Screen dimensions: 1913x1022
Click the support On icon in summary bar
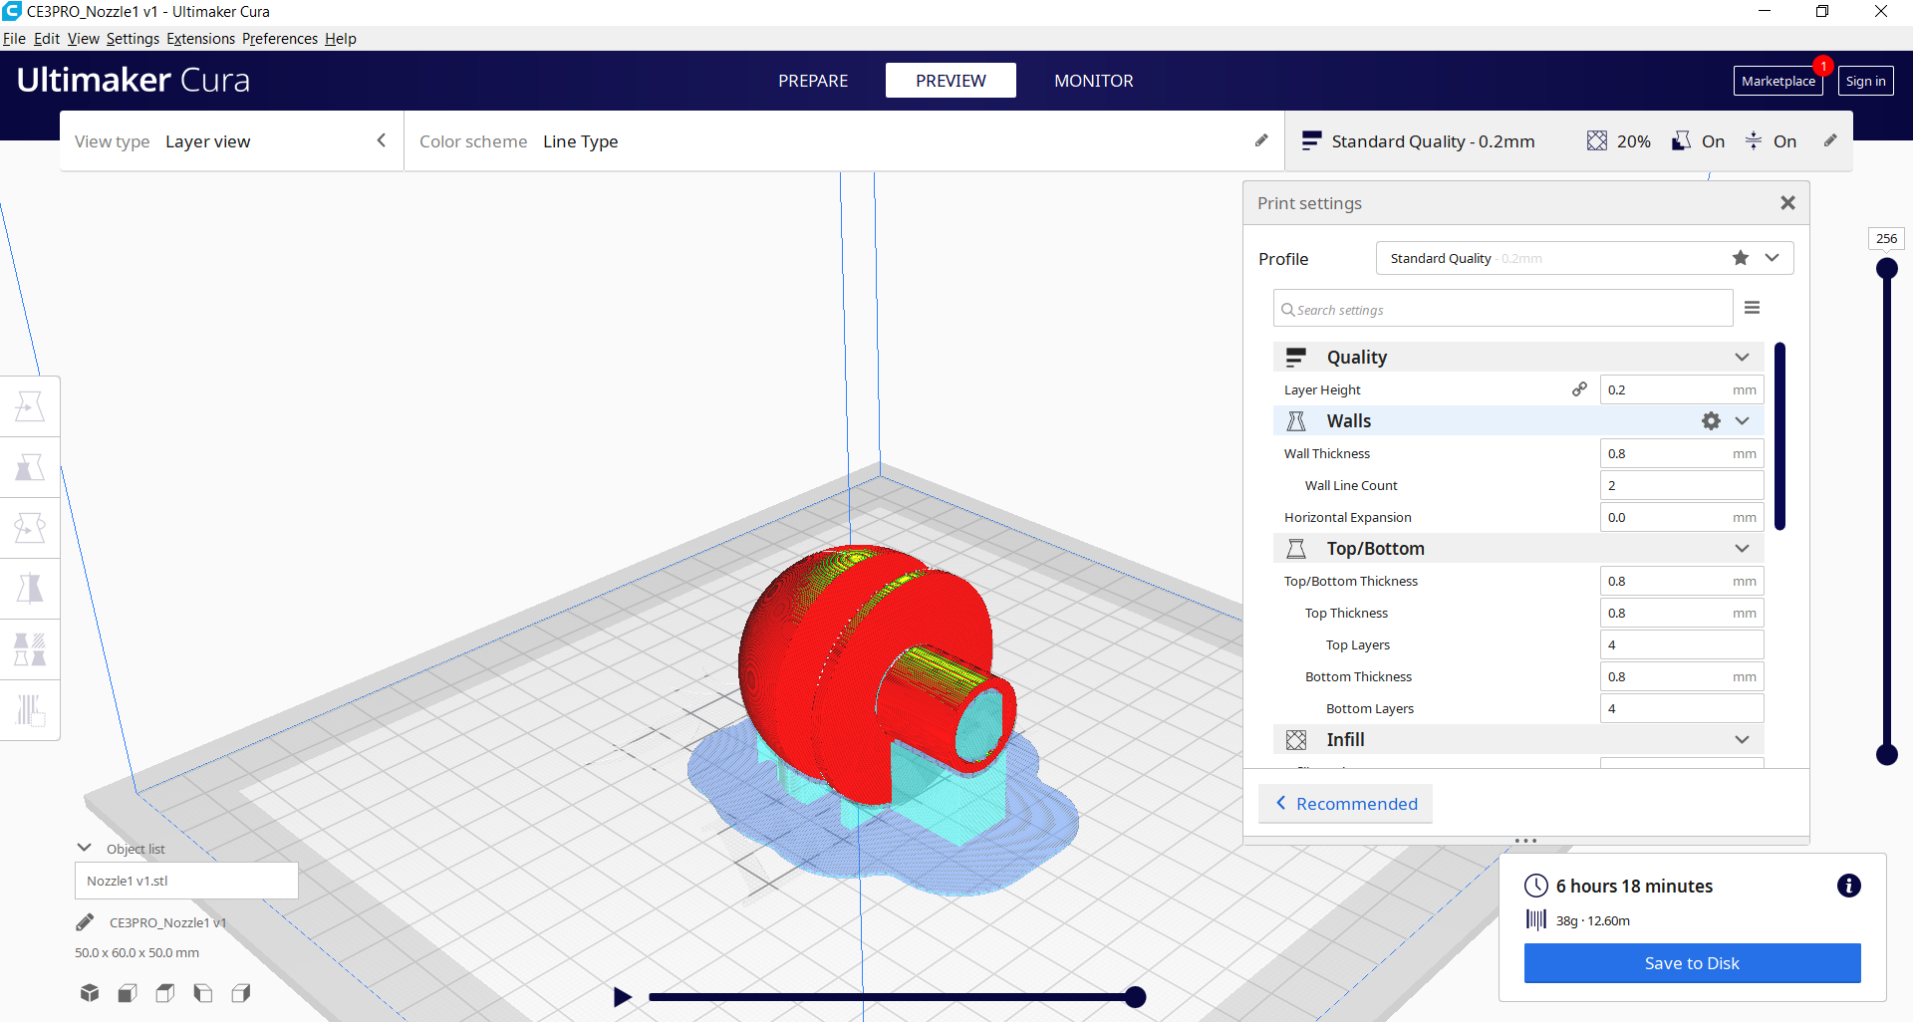pos(1681,140)
